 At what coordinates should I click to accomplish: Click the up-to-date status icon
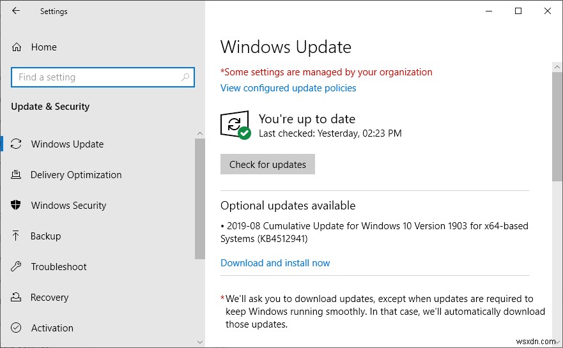point(235,125)
